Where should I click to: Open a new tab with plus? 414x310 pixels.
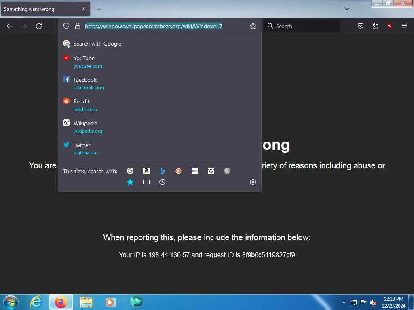coord(99,9)
